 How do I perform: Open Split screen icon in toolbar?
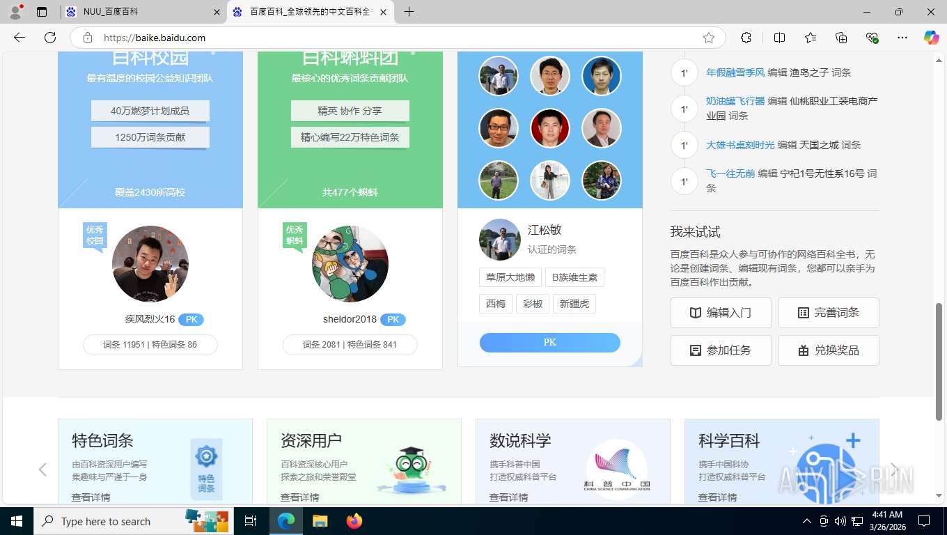click(780, 38)
